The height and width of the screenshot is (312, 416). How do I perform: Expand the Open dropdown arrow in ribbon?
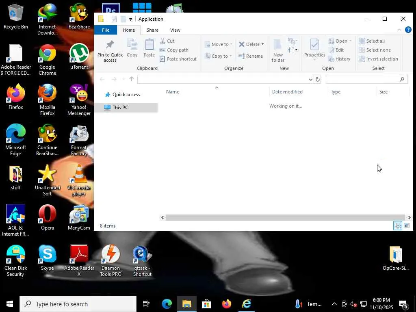350,41
